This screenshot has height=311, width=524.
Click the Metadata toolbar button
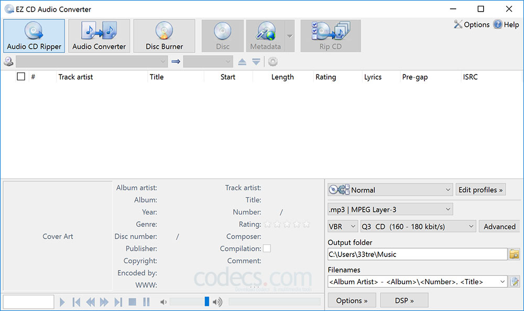(x=266, y=36)
